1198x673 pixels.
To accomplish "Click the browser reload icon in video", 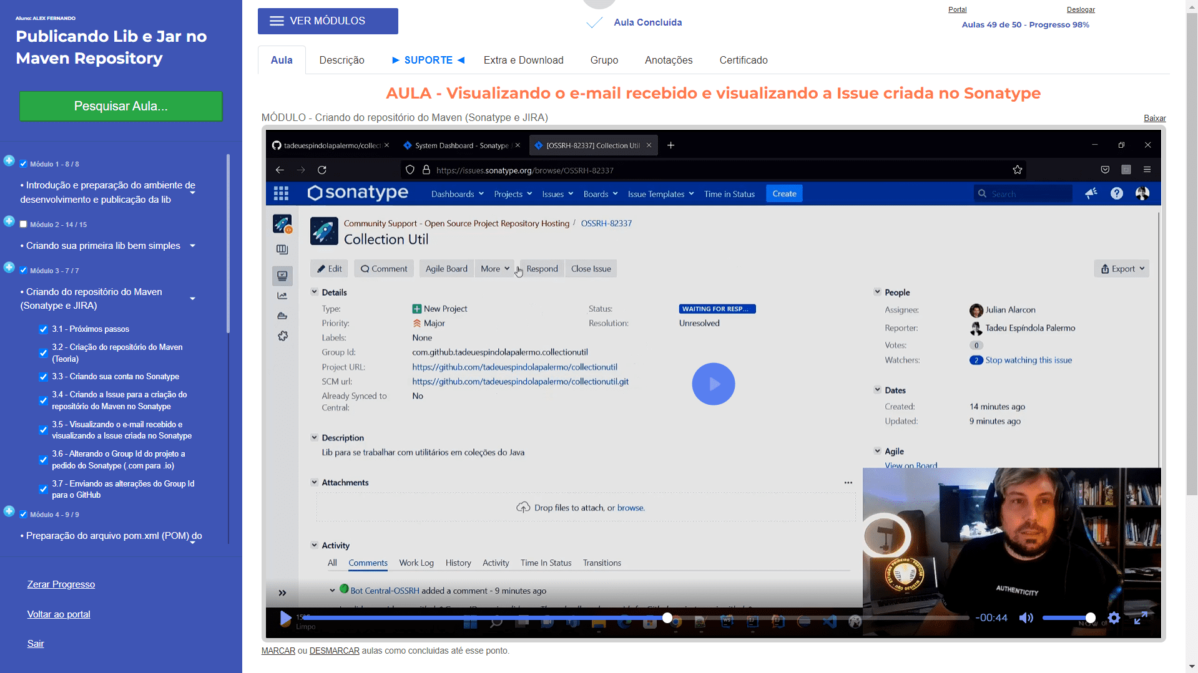I will click(x=322, y=170).
